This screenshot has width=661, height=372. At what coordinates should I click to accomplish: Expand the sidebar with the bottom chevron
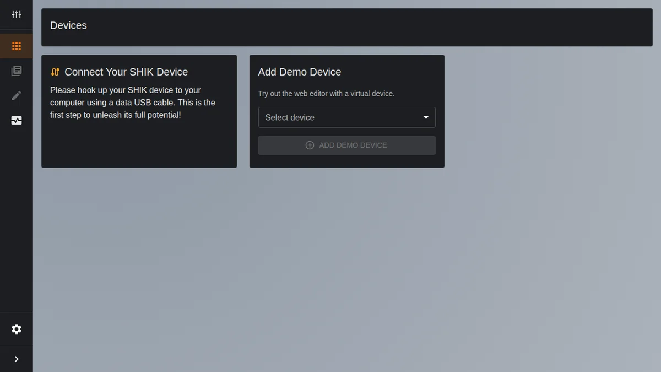(17, 359)
